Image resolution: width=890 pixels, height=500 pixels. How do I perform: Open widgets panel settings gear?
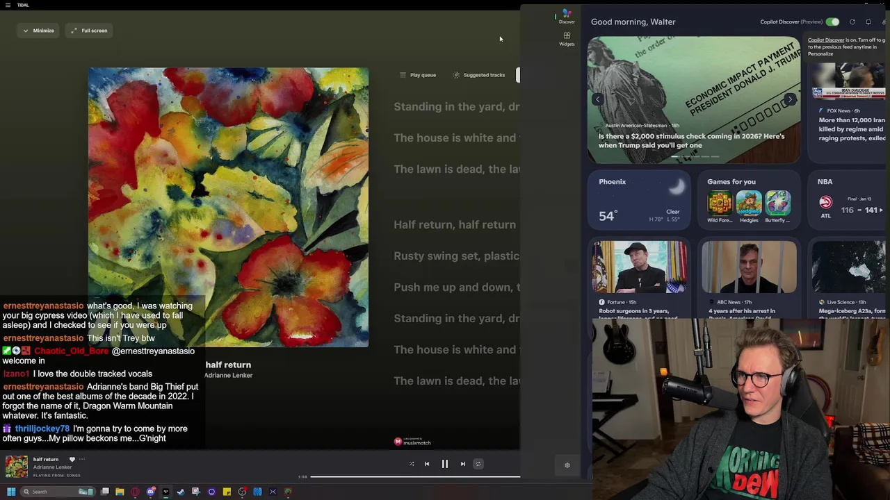(567, 465)
